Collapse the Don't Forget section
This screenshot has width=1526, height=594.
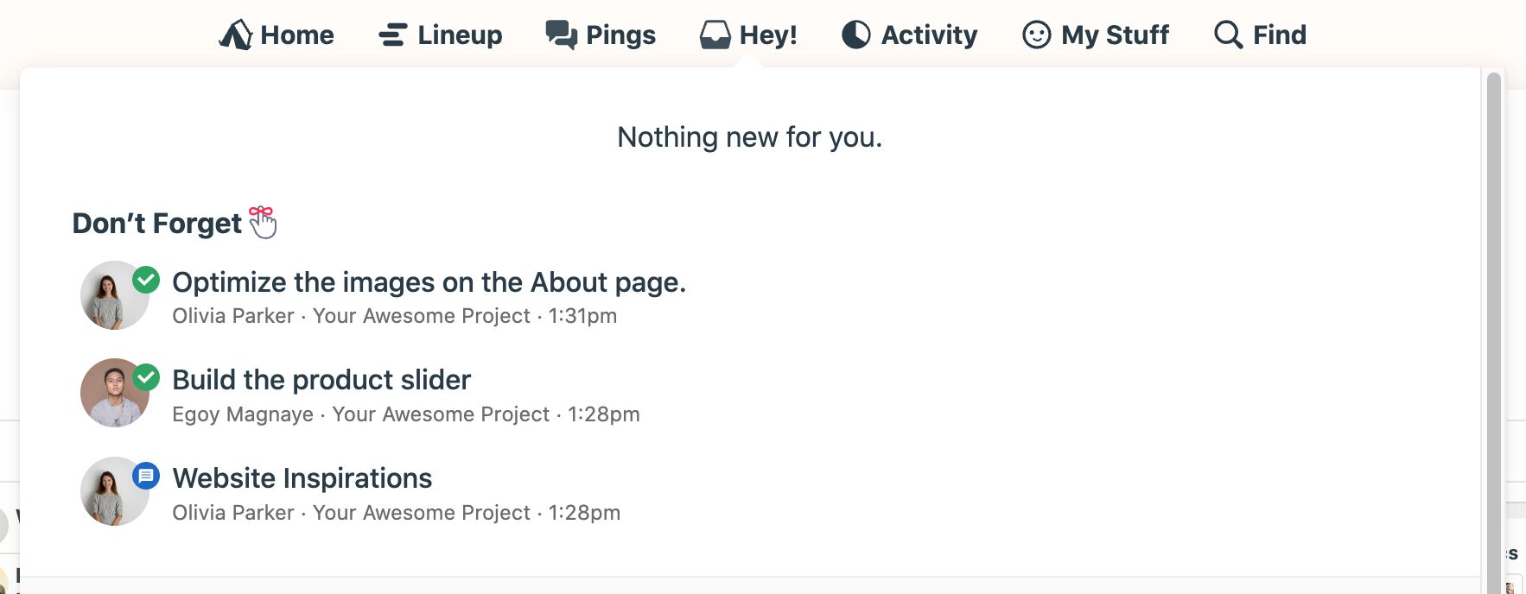click(x=157, y=222)
